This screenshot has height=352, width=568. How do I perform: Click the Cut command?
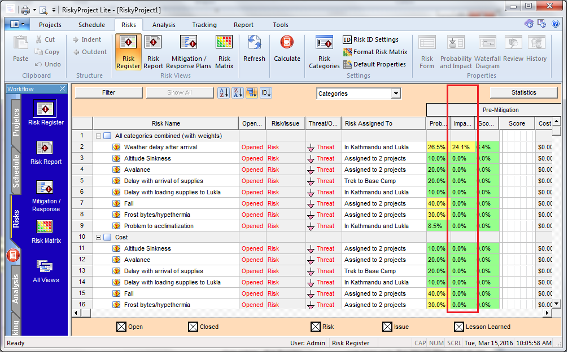pyautogui.click(x=45, y=40)
